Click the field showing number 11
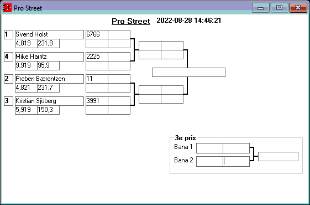The width and height of the screenshot is (310, 205). pos(97,79)
